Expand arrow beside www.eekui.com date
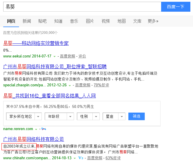The height and width of the screenshot is (161, 193). (x=54, y=57)
